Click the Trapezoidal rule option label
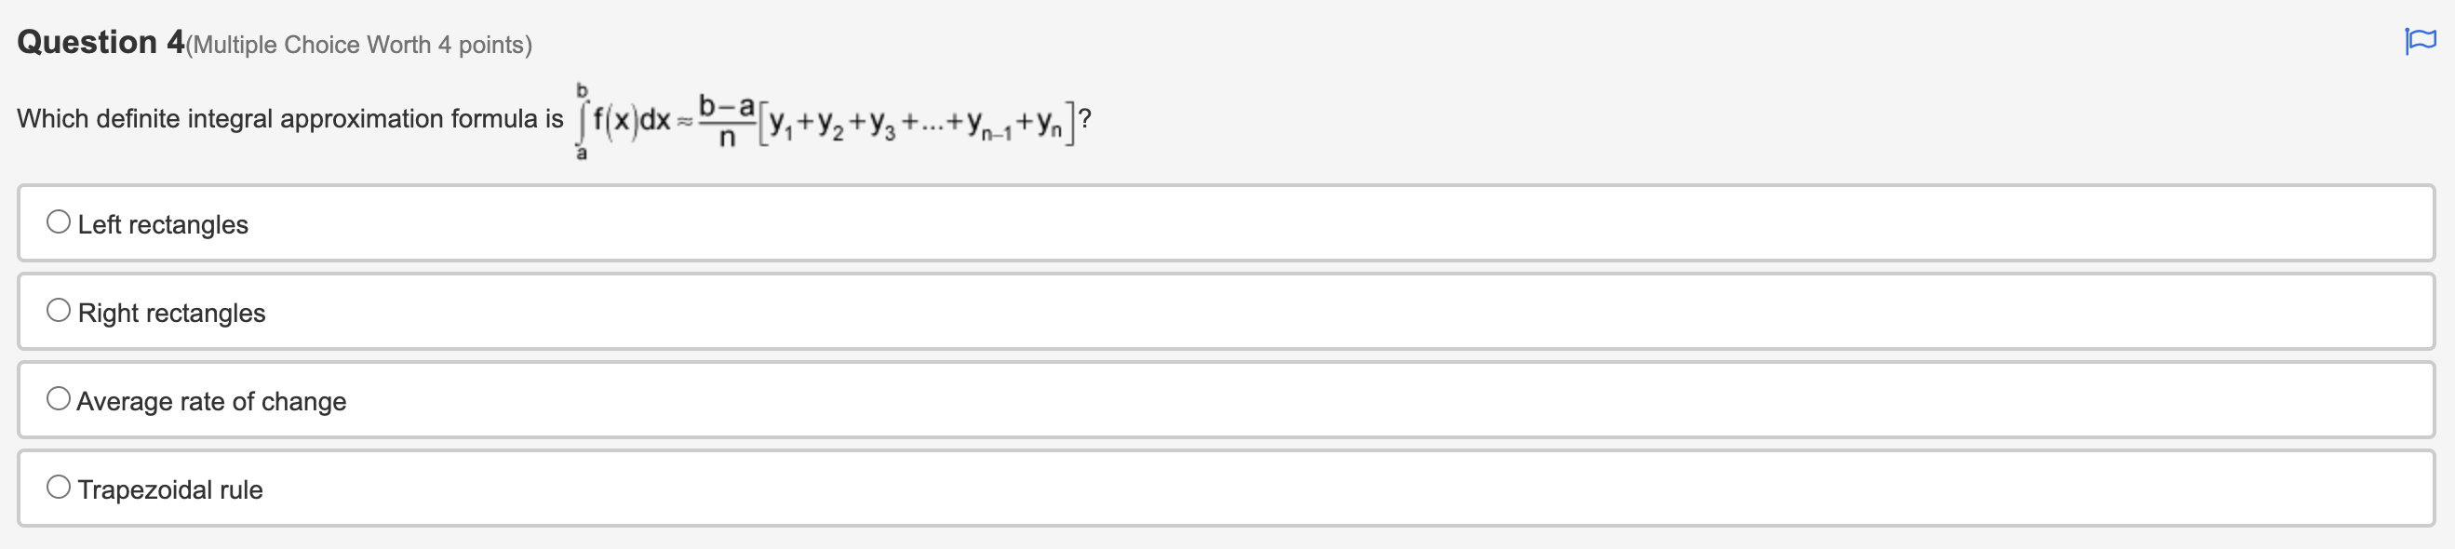 click(x=170, y=488)
